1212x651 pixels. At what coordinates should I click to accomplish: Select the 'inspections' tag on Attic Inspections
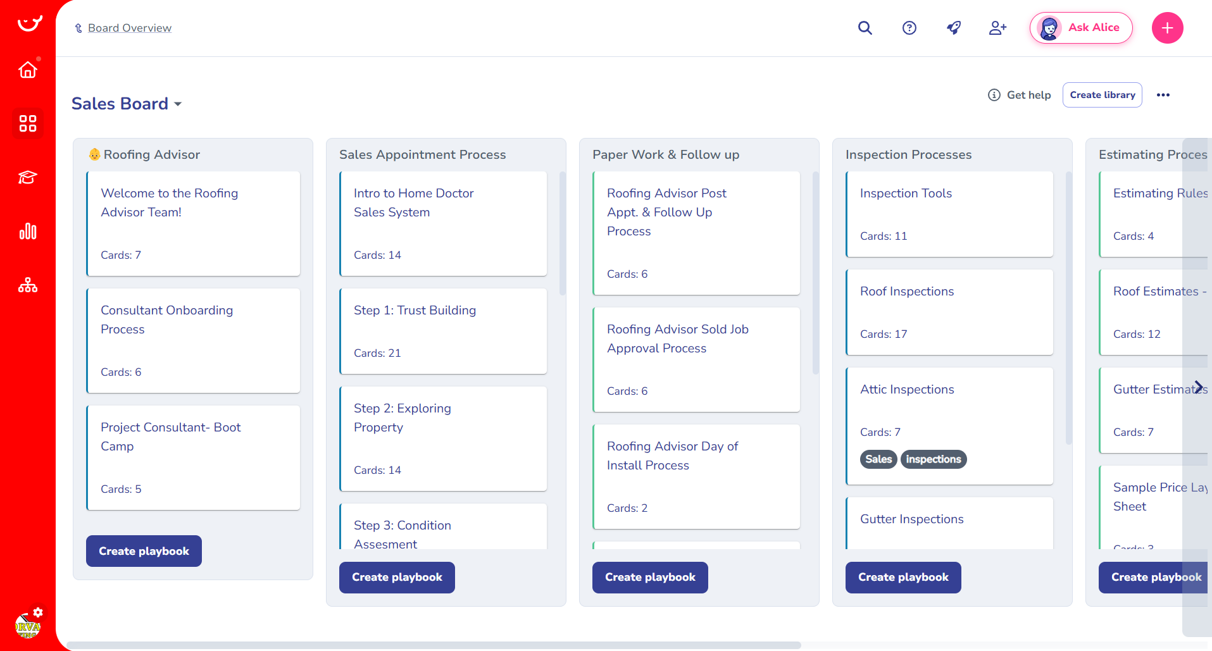point(933,459)
